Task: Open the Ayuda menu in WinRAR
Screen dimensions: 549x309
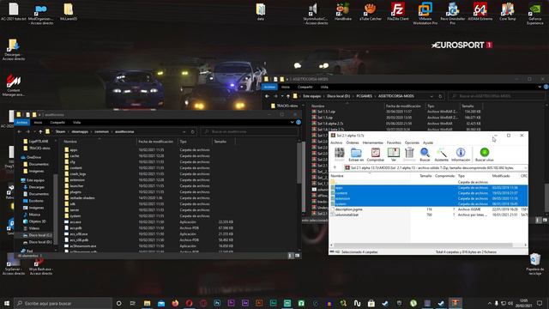Action: (428, 142)
